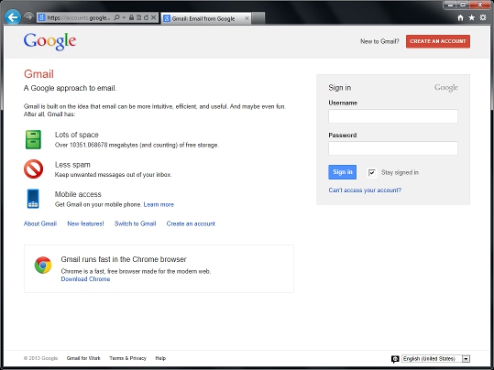Focus the Password input field
494x370 pixels.
tap(393, 148)
